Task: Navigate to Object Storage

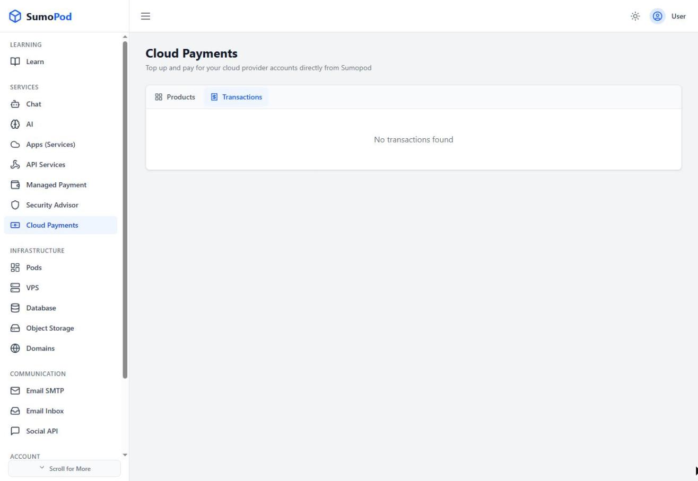Action: (x=60, y=328)
